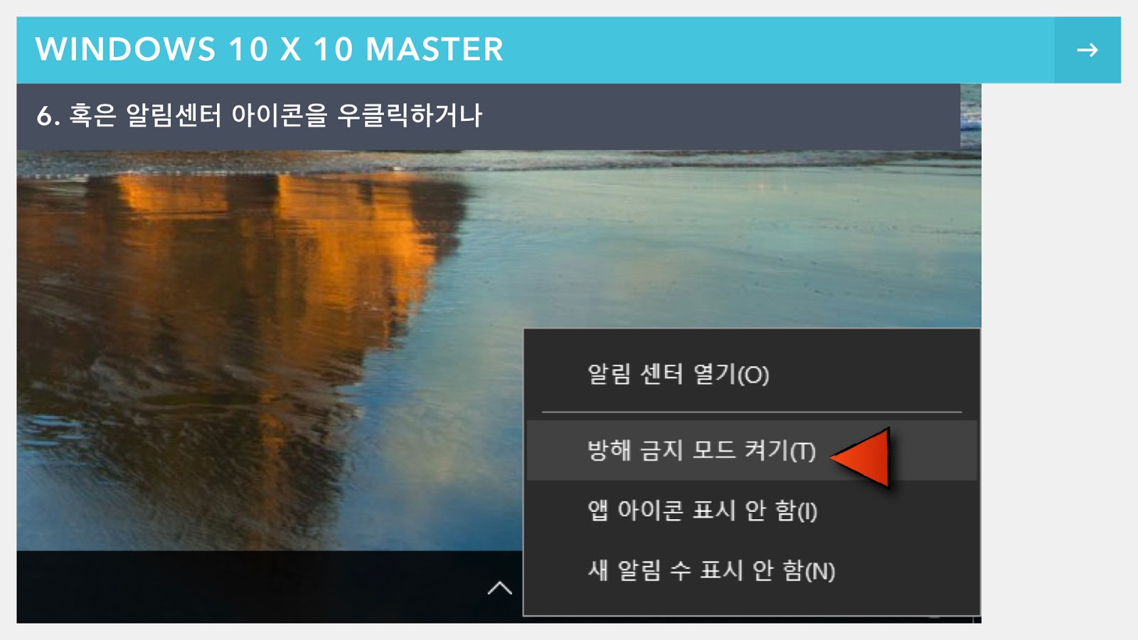Click the red arrow pointer marker
1138x640 pixels.
[861, 457]
